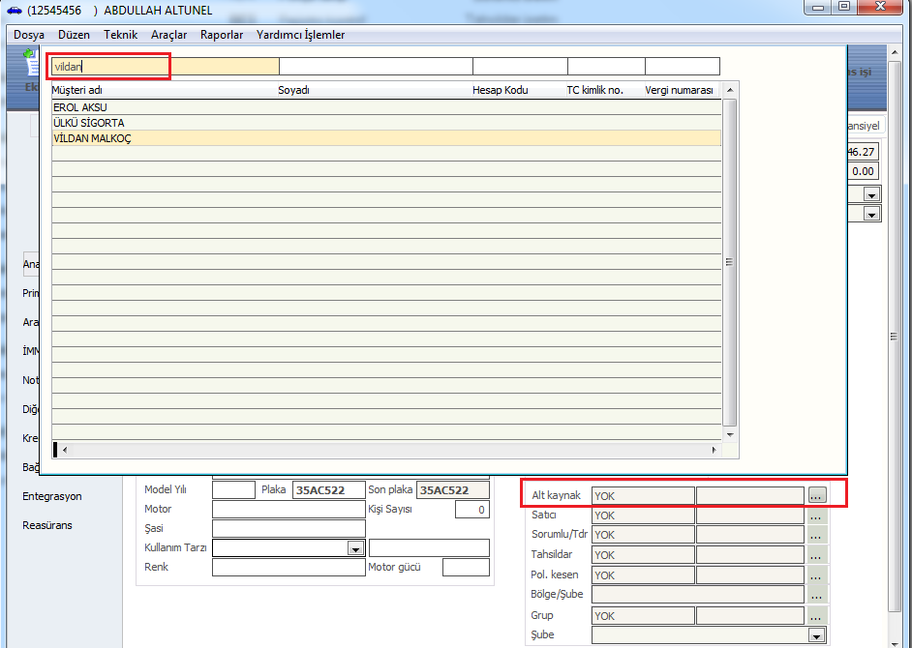Open Satıcı lookup ellipsis button
Image resolution: width=912 pixels, height=648 pixels.
[817, 515]
